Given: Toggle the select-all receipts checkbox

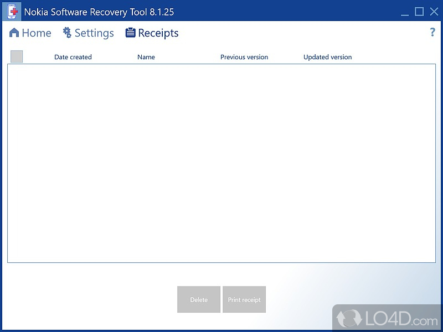Looking at the screenshot, I should [x=17, y=56].
